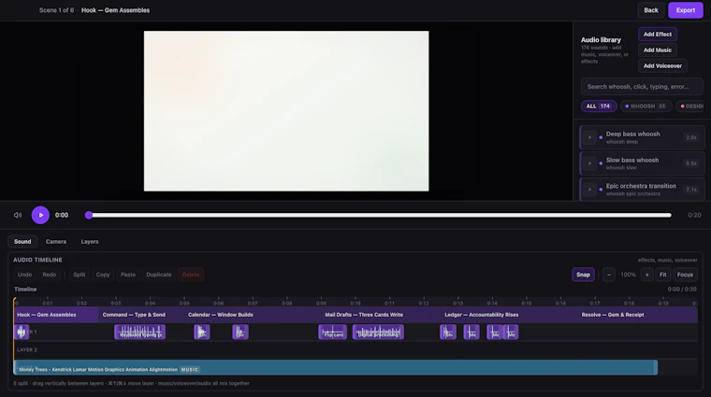Fit the timeline to view
Viewport: 711px width, 397px height.
pyautogui.click(x=663, y=275)
